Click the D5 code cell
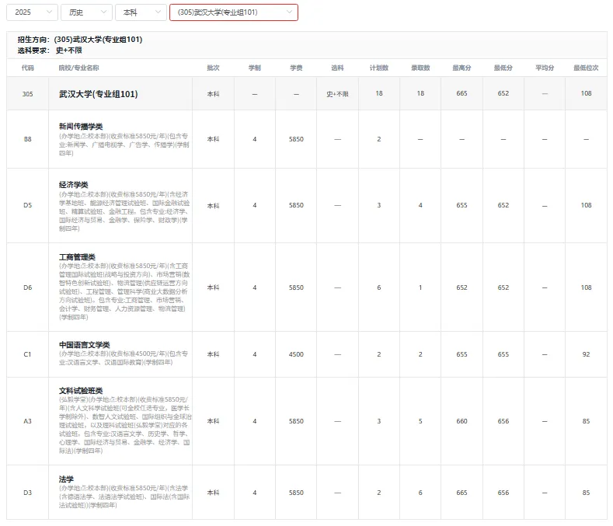The image size is (613, 526). [27, 205]
